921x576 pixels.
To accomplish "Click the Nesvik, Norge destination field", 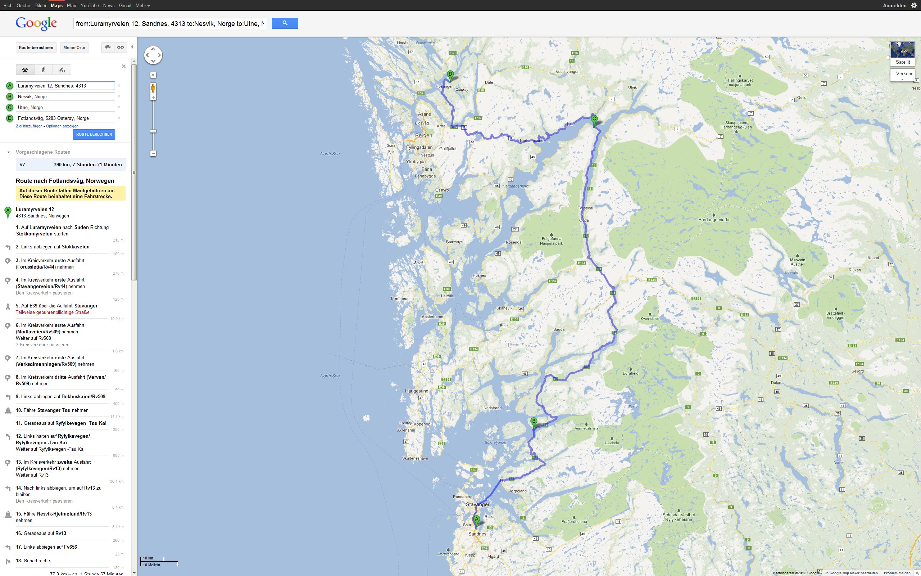I will click(x=65, y=96).
